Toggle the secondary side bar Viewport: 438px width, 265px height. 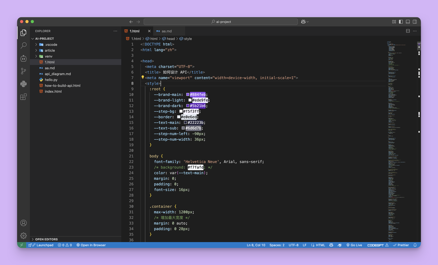coord(415,22)
